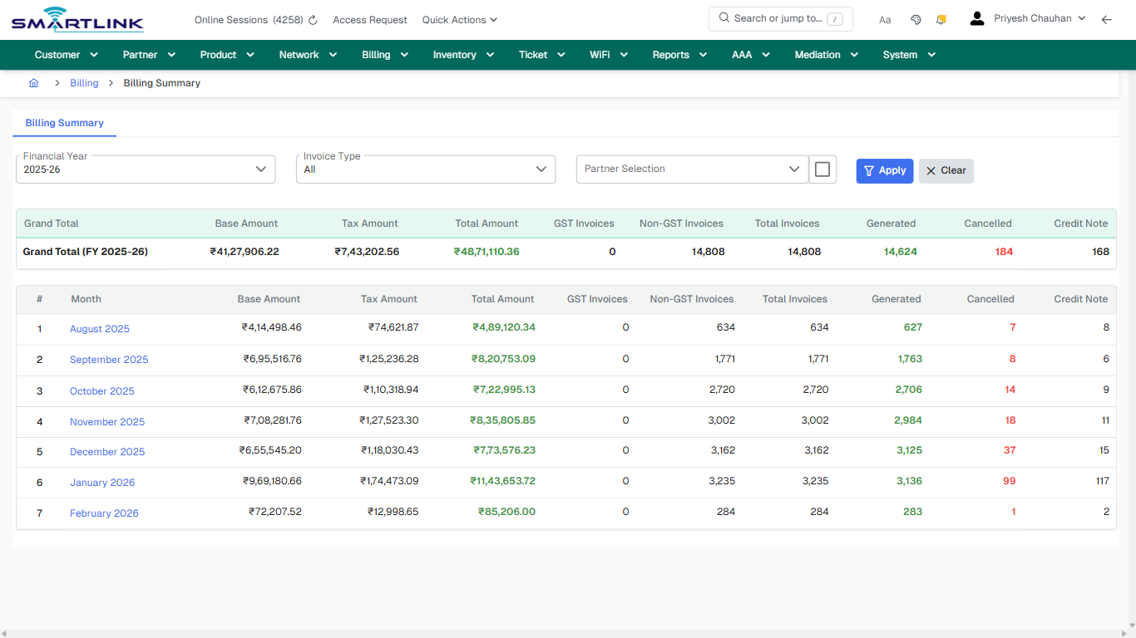Screen dimensions: 1136x638
Task: Navigate home via the breadcrumb house icon
Action: (x=33, y=83)
